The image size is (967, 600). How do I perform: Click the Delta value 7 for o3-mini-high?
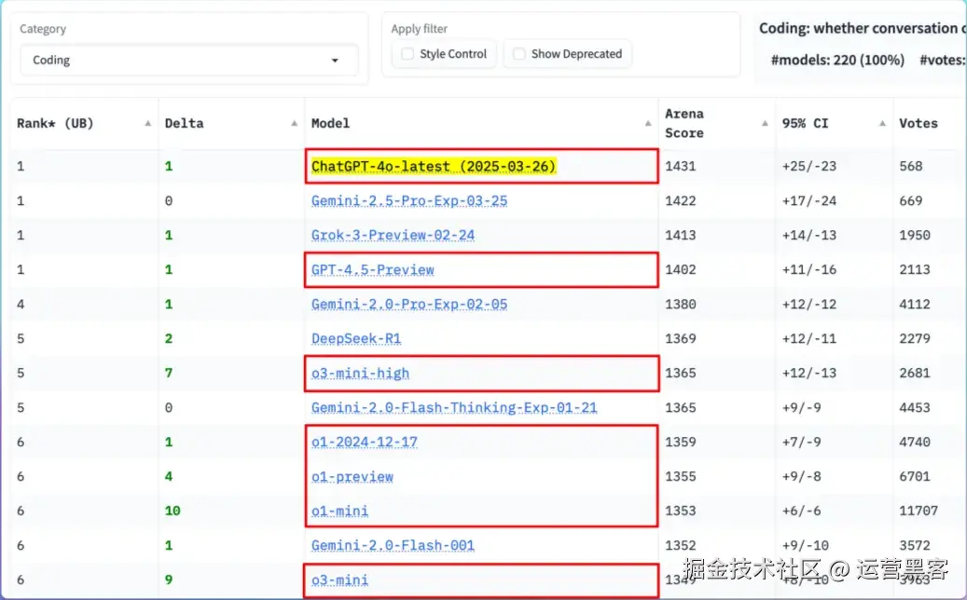pyautogui.click(x=169, y=374)
